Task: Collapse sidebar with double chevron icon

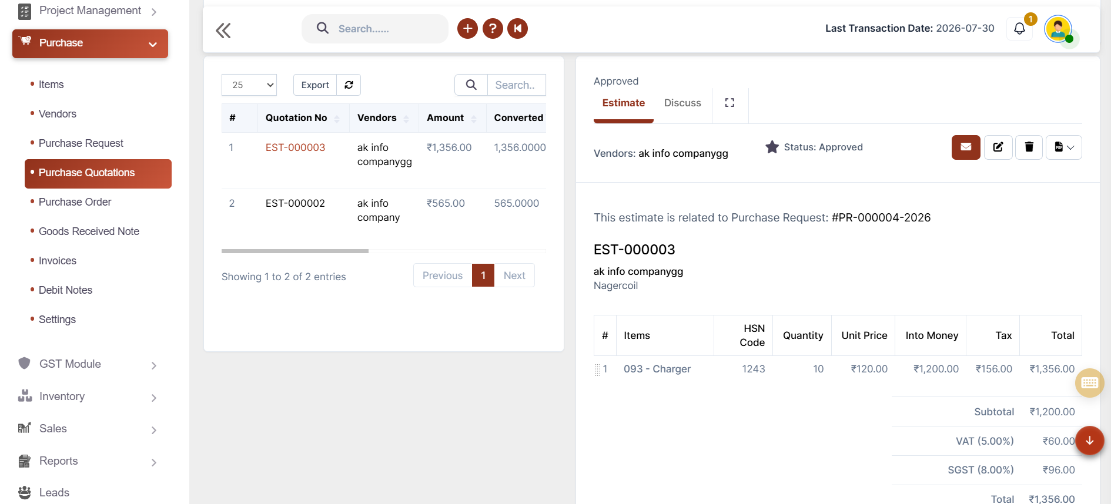Action: point(223,30)
